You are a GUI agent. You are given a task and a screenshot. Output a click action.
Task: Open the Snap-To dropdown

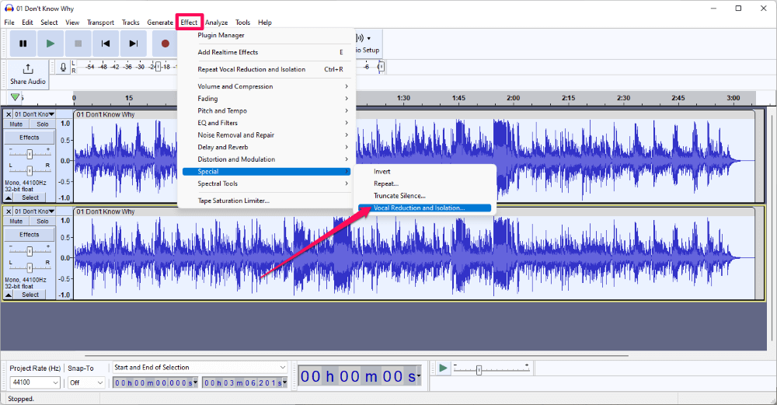coord(86,382)
